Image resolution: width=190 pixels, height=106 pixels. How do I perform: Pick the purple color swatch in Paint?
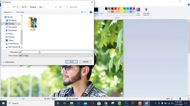pos(134,9)
